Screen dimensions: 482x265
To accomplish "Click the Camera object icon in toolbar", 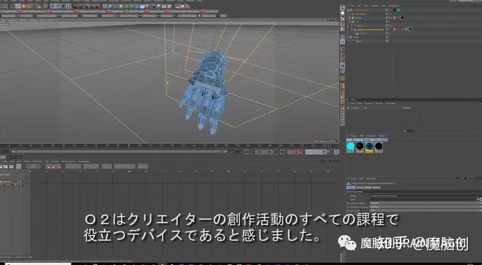I will [x=153, y=6].
